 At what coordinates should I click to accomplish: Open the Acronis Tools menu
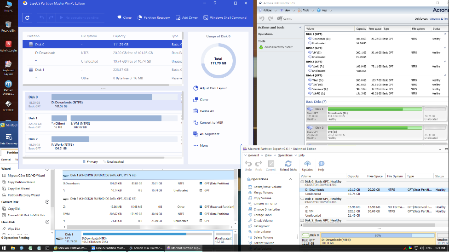306,10
